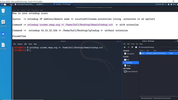Click the display icon beside the clock
This screenshot has width=178, height=100.
[163, 4]
